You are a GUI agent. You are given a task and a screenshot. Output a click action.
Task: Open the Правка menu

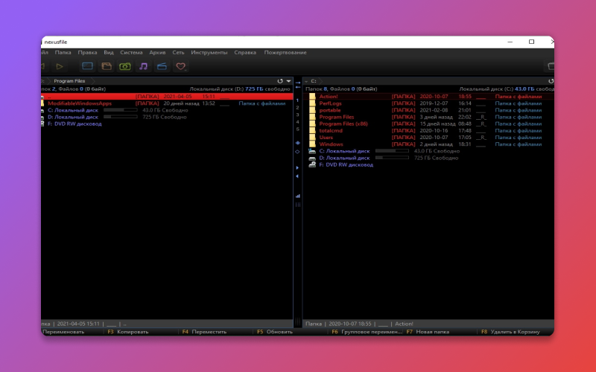point(87,52)
